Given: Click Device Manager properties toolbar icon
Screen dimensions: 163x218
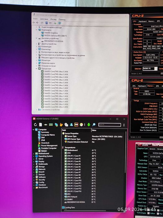Looking at the screenshot, I should click(x=42, y=23).
